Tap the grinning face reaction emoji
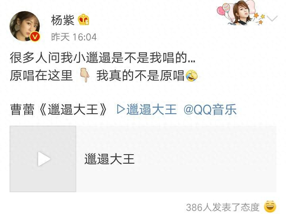 (270, 206)
